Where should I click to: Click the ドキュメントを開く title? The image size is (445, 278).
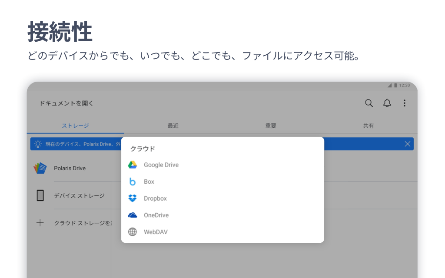[66, 103]
